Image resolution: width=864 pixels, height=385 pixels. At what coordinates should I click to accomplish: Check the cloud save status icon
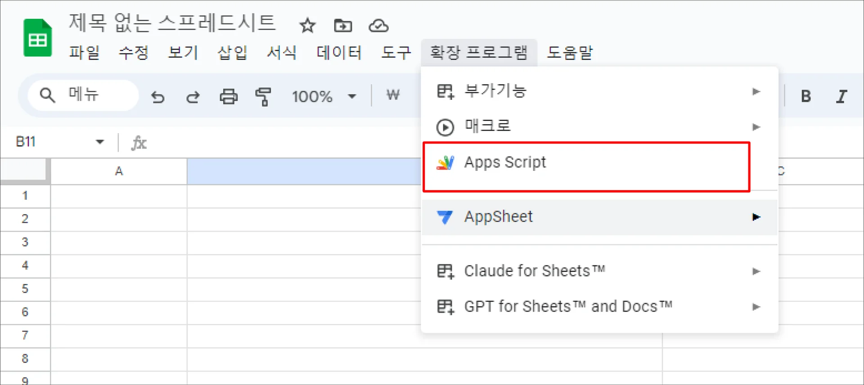378,26
